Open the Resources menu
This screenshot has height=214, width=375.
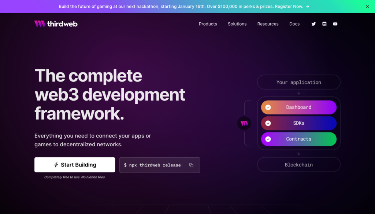[268, 24]
